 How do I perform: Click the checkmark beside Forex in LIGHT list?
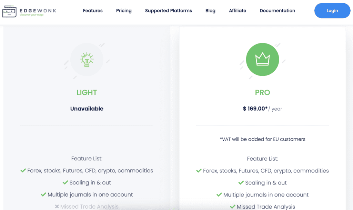[x=23, y=170]
